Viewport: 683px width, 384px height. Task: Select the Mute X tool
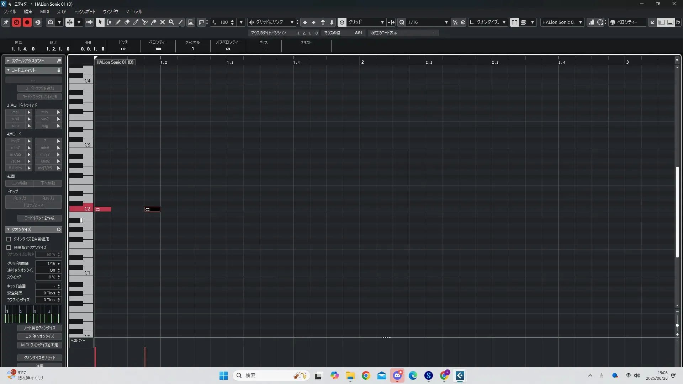pos(163,22)
